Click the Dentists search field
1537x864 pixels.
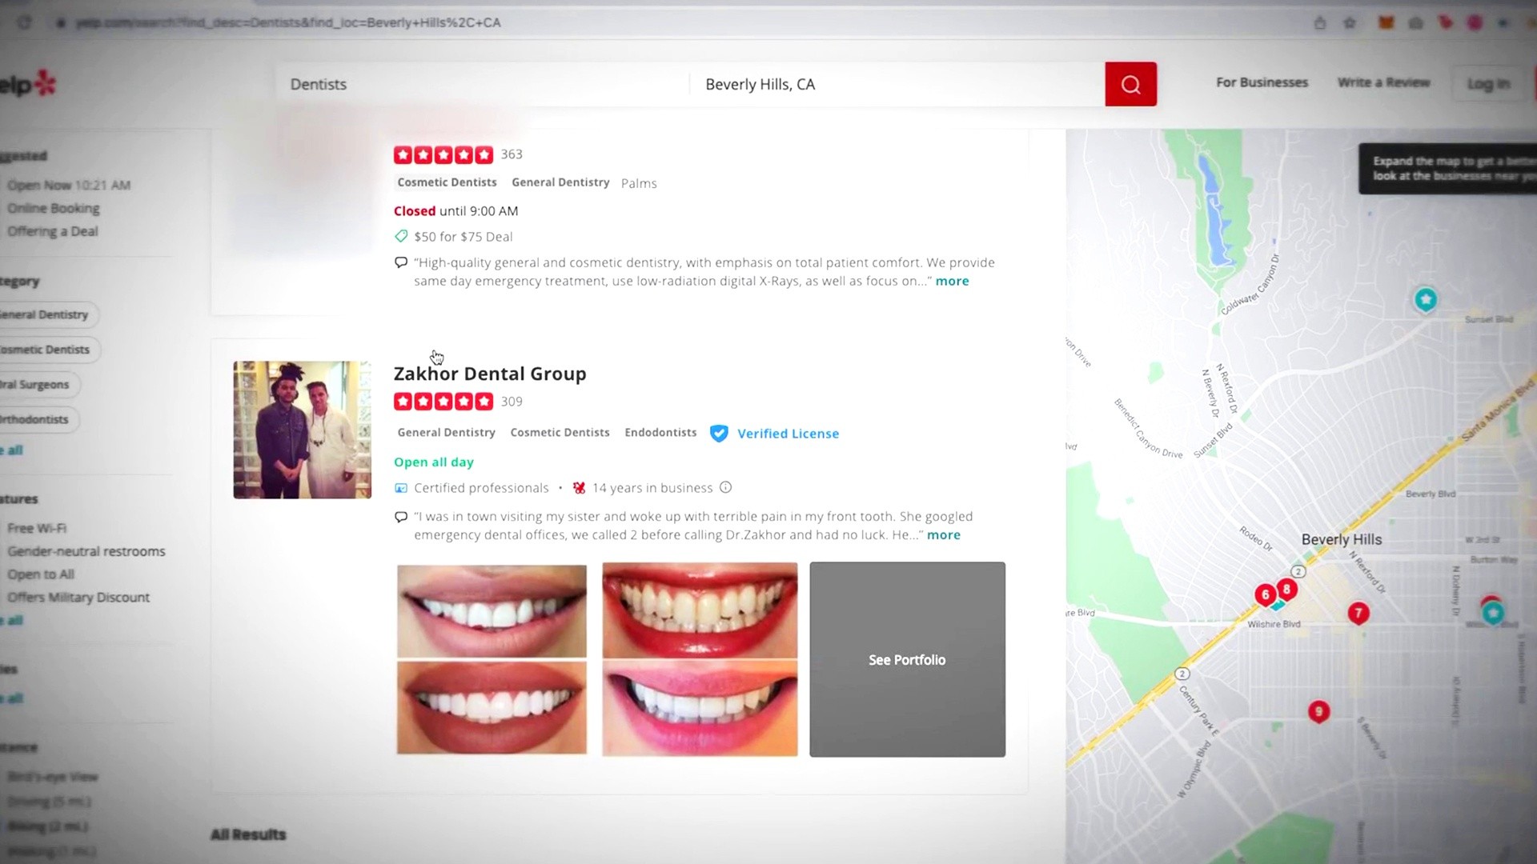[483, 84]
